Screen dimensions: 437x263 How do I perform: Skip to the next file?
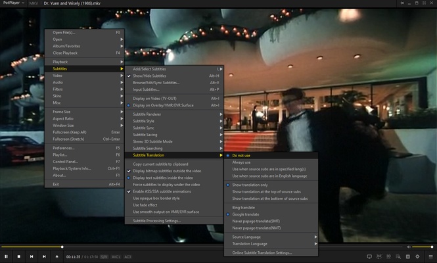coord(44,256)
